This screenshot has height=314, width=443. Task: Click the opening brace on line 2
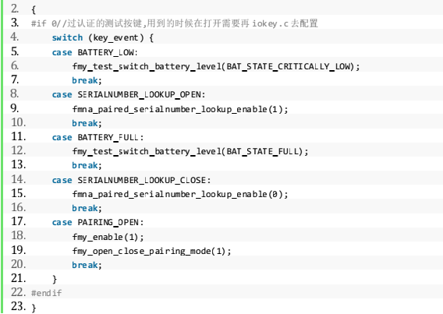pyautogui.click(x=34, y=10)
